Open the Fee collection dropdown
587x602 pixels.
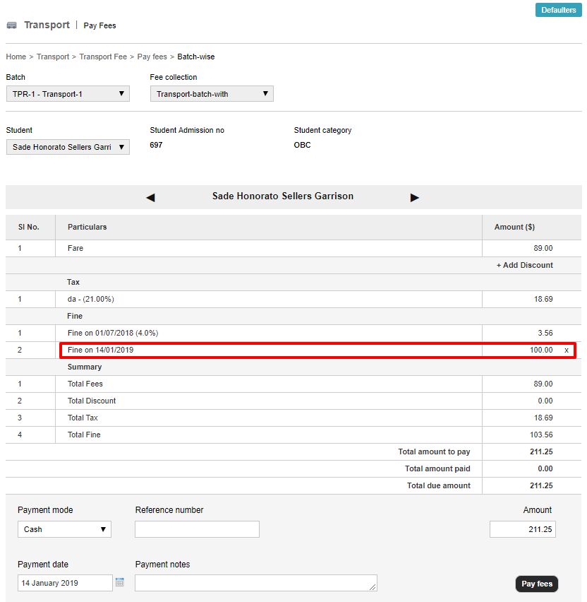coord(212,94)
